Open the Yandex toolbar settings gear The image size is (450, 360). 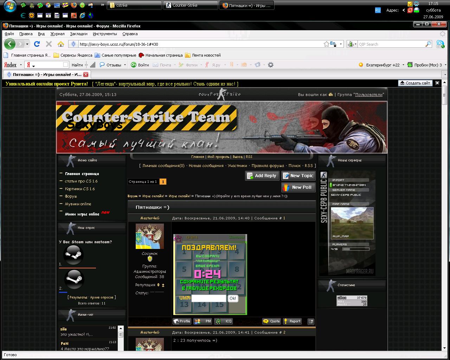point(270,65)
